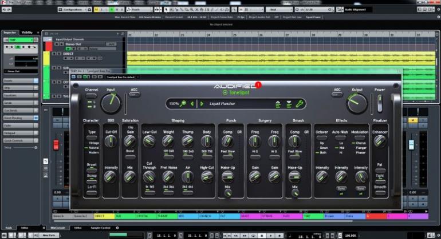Click the Weight knob in Shaping
The height and width of the screenshot is (239, 441).
tap(168, 141)
